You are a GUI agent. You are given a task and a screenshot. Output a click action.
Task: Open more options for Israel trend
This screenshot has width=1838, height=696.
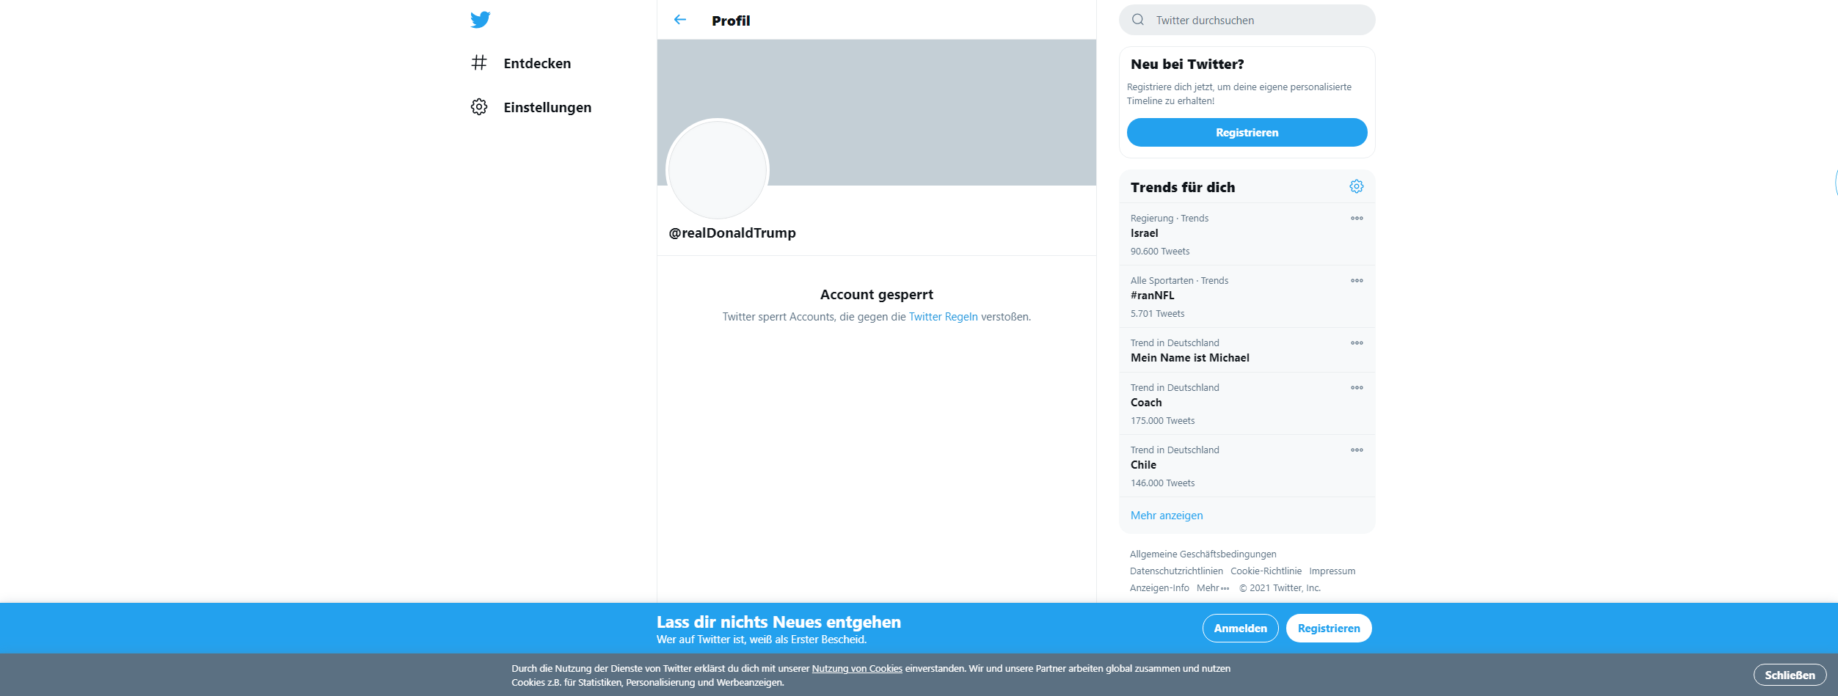click(x=1357, y=219)
